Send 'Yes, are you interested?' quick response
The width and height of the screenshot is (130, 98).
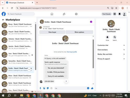click(56, 68)
